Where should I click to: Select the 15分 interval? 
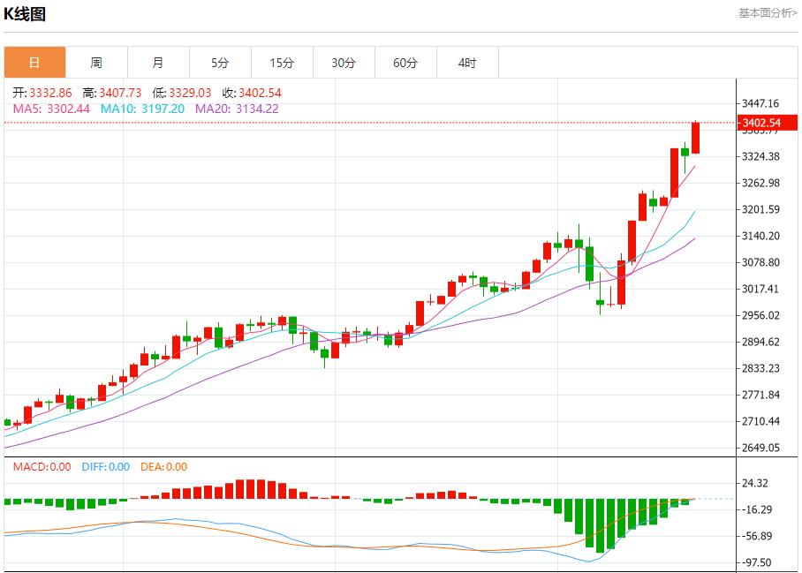click(x=282, y=62)
